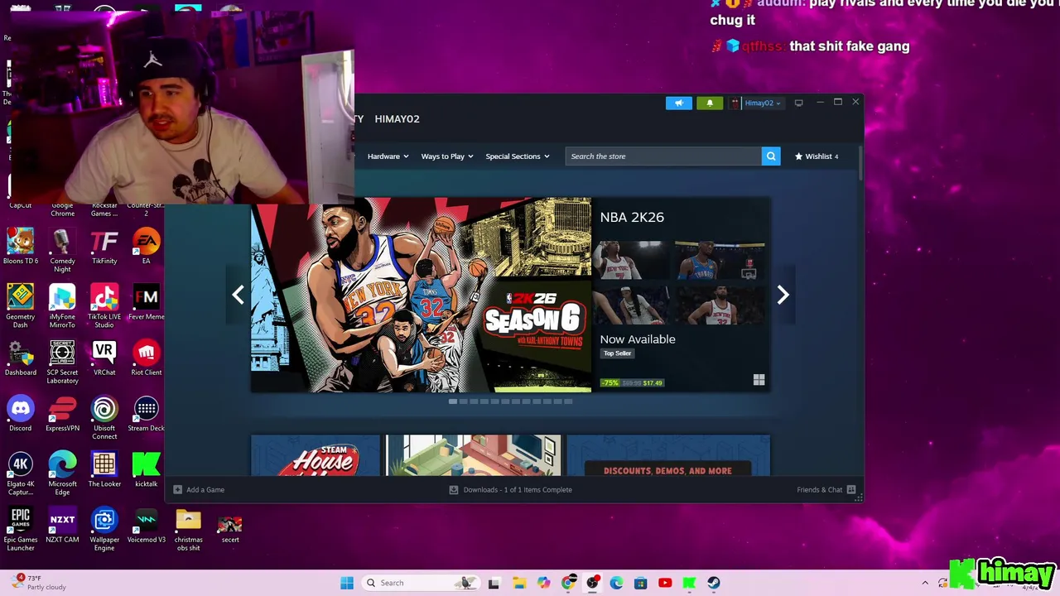Click the Add a Game plus icon
Image resolution: width=1060 pixels, height=596 pixels.
[177, 489]
